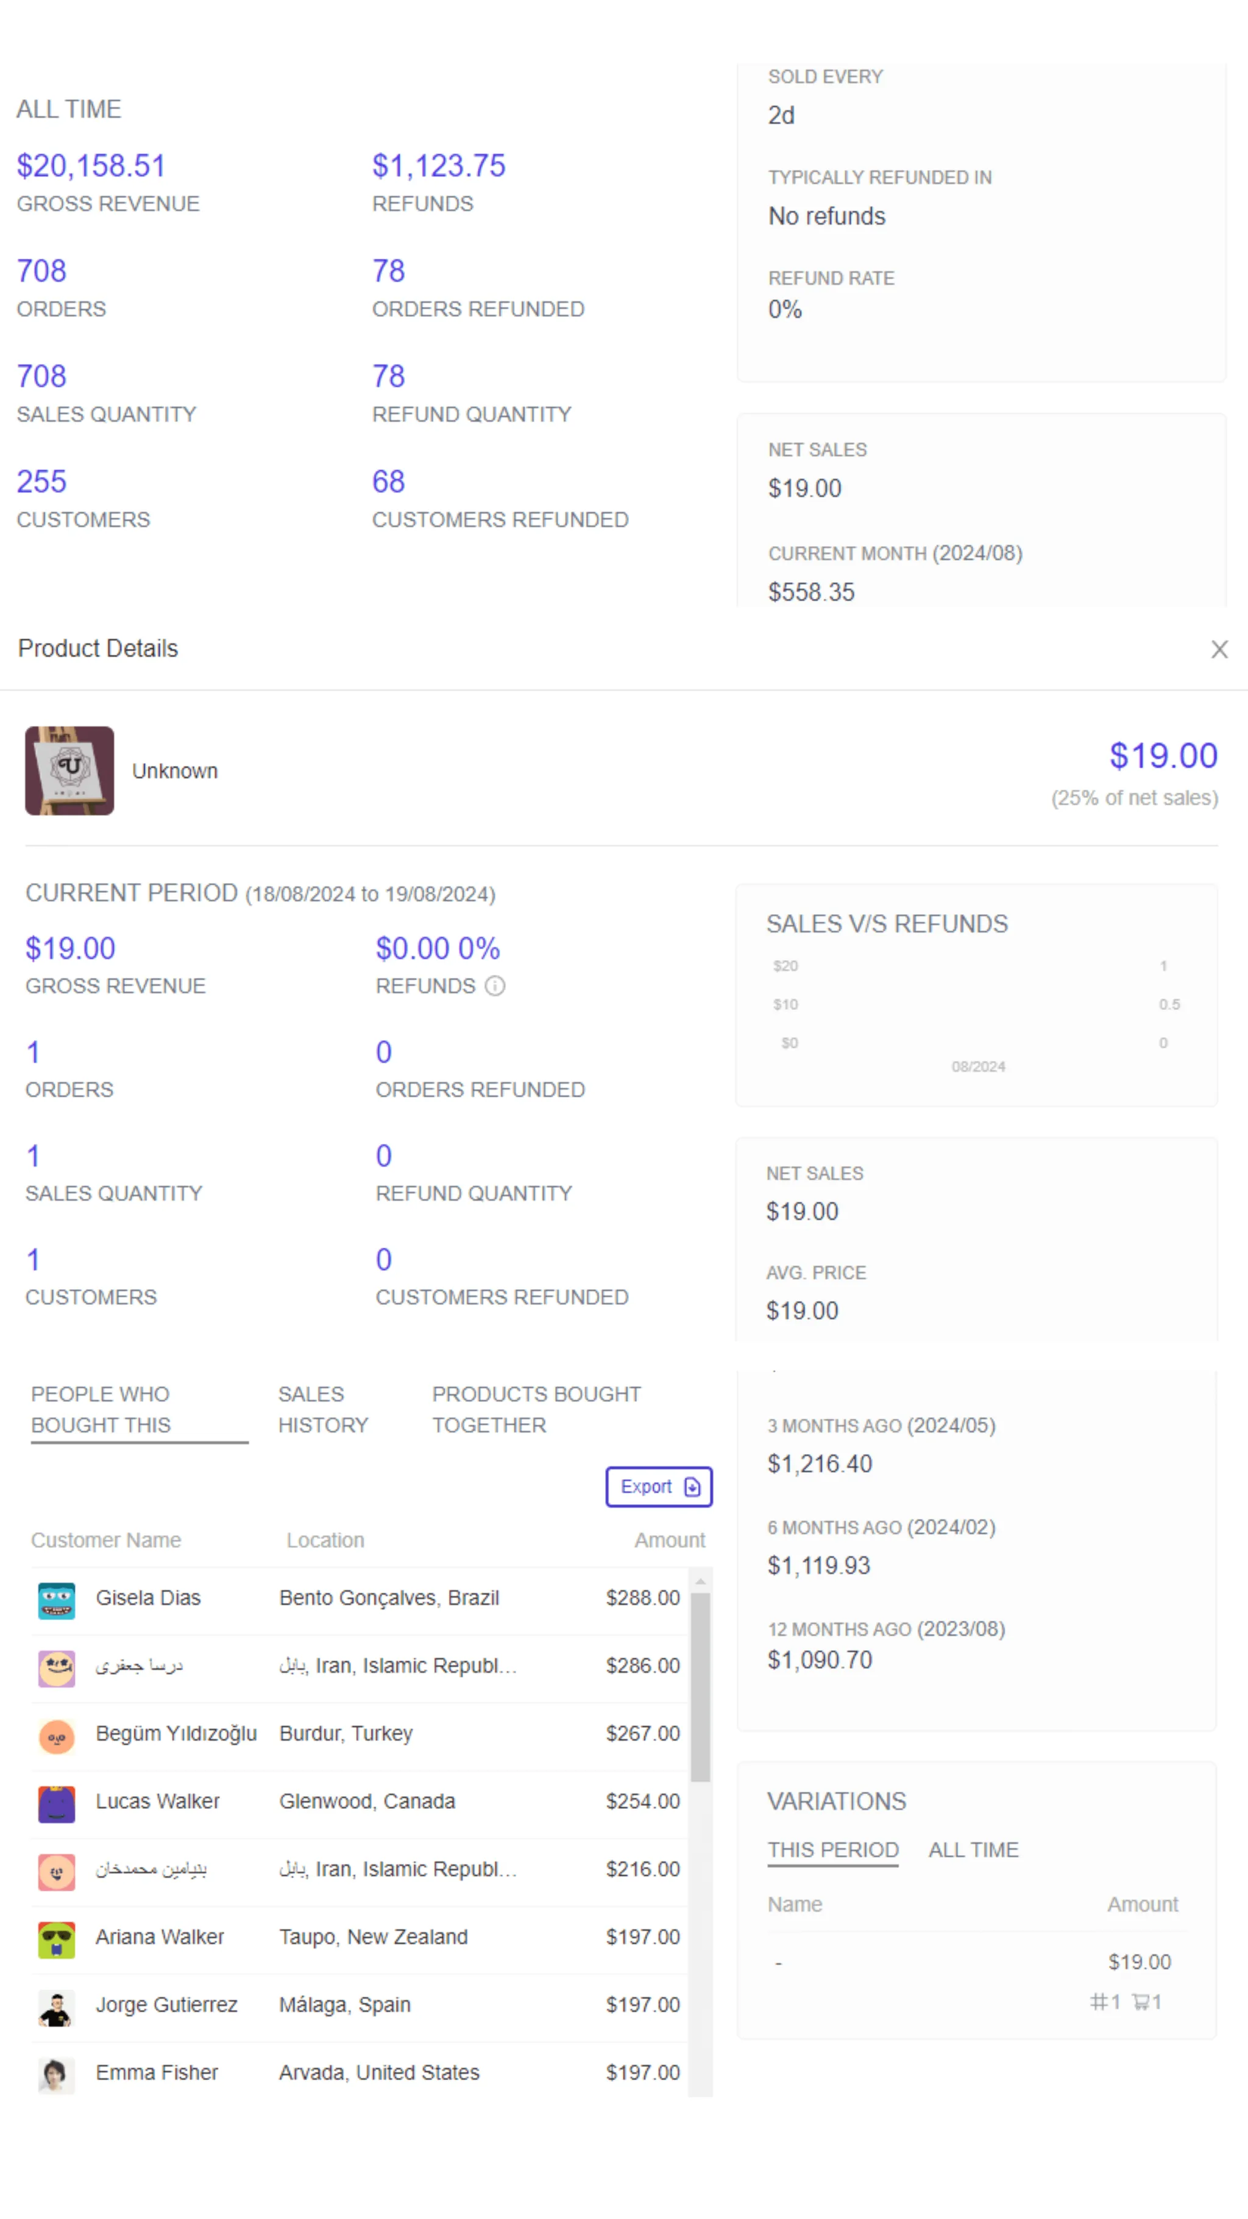This screenshot has width=1248, height=2219.
Task: Click Gisela Dias avatar icon
Action: (x=57, y=1602)
